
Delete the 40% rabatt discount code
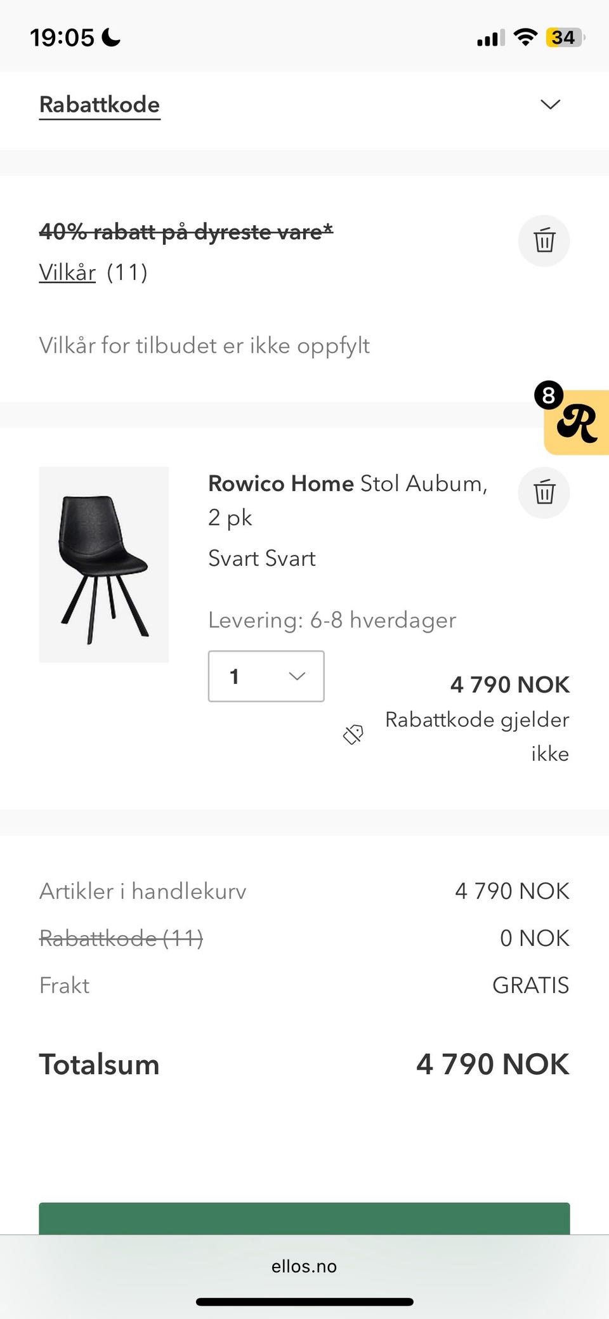point(544,241)
